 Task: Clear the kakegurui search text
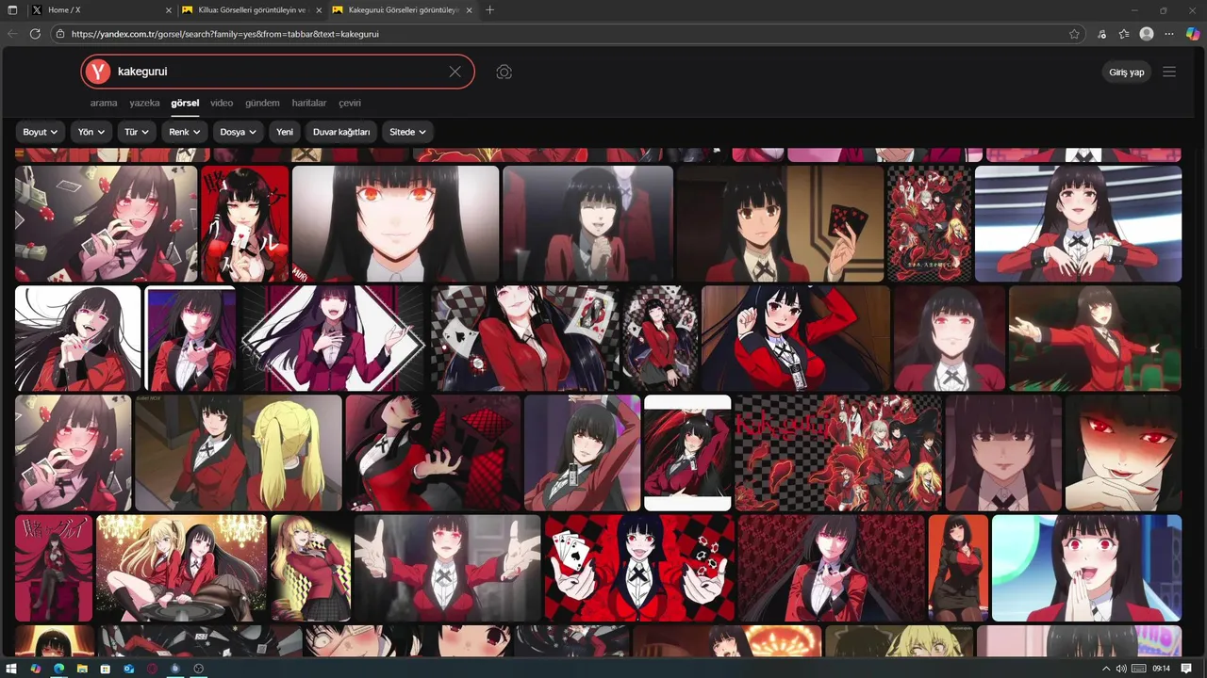tap(455, 72)
